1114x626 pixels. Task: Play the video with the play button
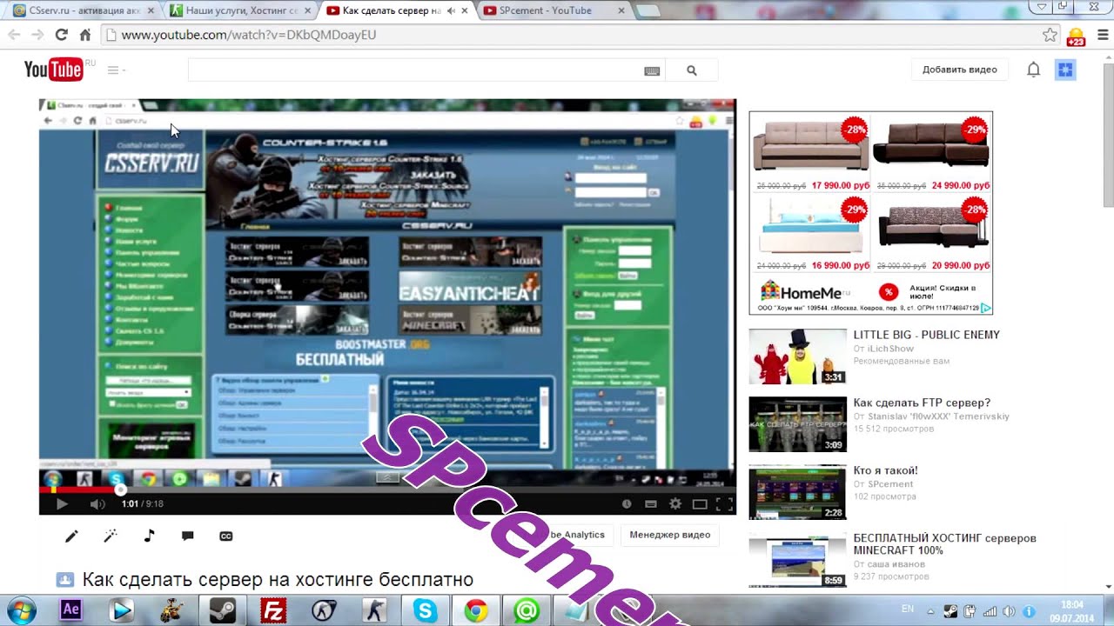pos(62,503)
